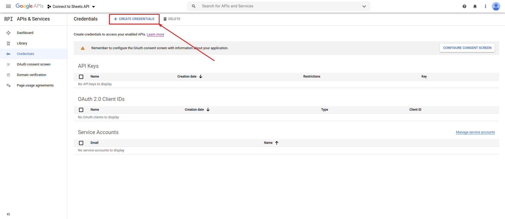
Task: Sort API Keys by Creation date arrow
Action: 201,77
